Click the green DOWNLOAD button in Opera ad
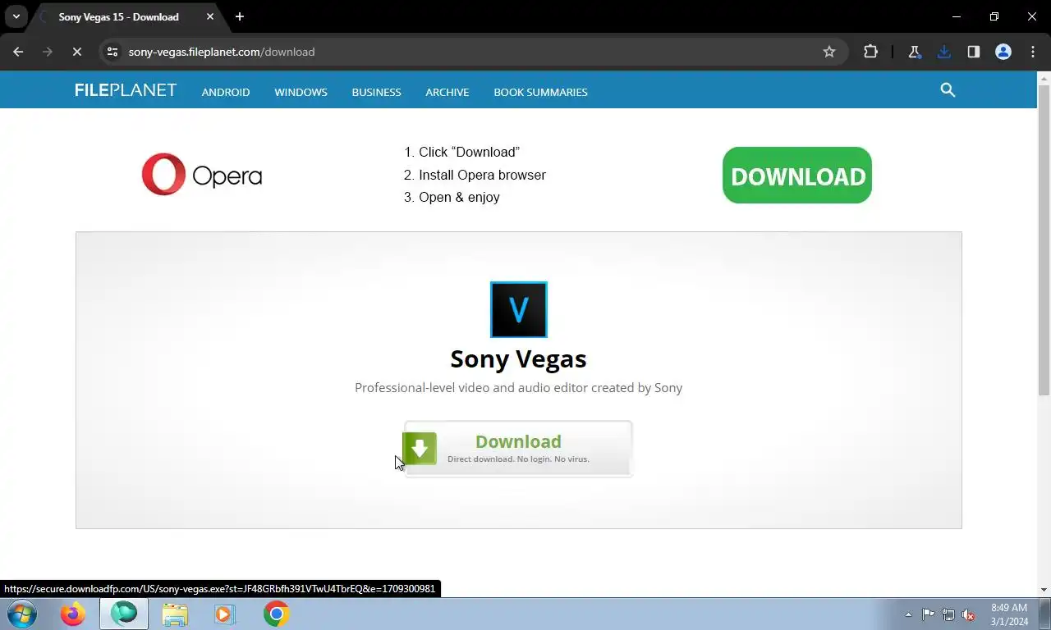 [x=796, y=176]
